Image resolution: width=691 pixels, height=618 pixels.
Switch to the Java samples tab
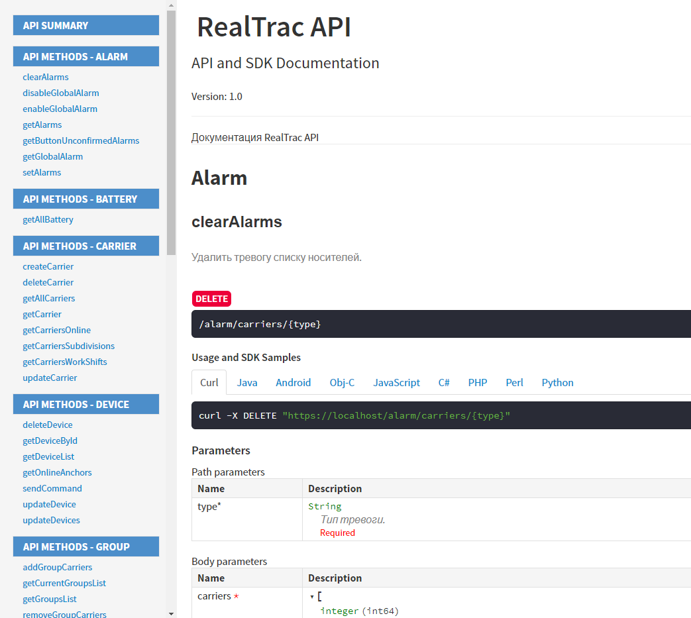point(247,382)
